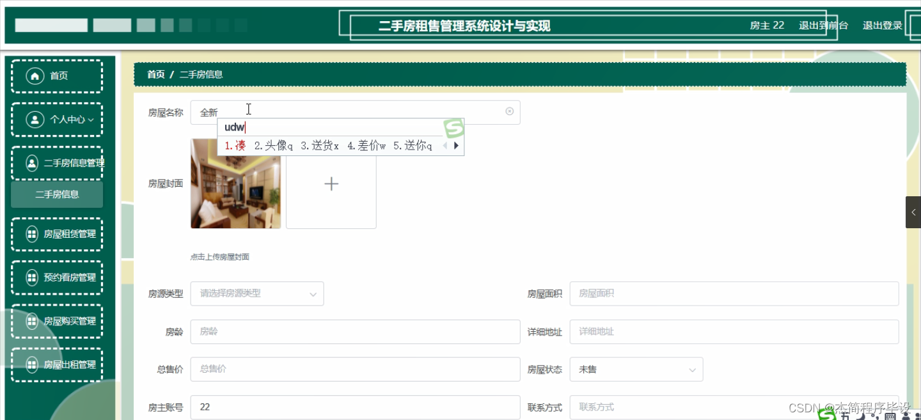Select the highlighted 二手房信息 menu item
The height and width of the screenshot is (420, 921).
tap(56, 194)
